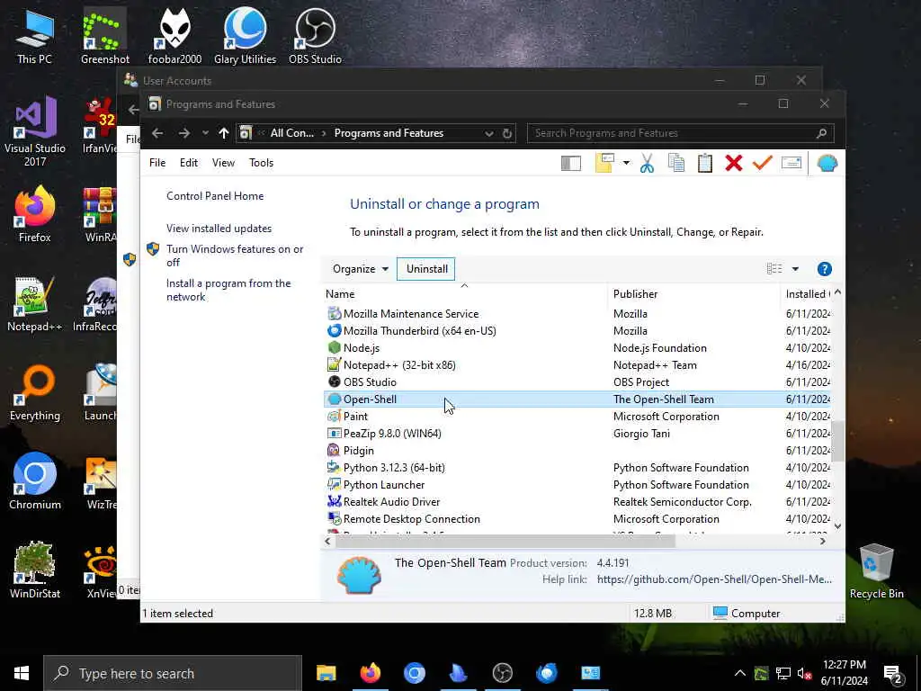Select Mozilla Thunderbird (x64 en-US) row
Image resolution: width=921 pixels, height=691 pixels.
577,331
